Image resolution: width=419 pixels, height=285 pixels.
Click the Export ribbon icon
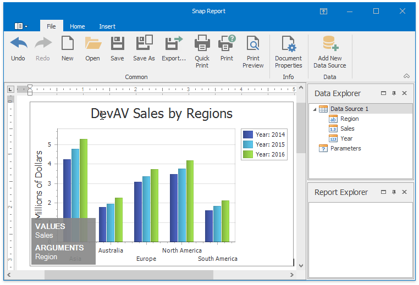tap(174, 43)
